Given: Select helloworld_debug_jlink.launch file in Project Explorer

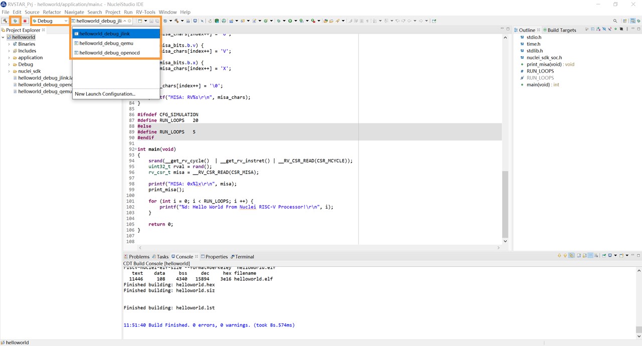Looking at the screenshot, I should [x=43, y=78].
